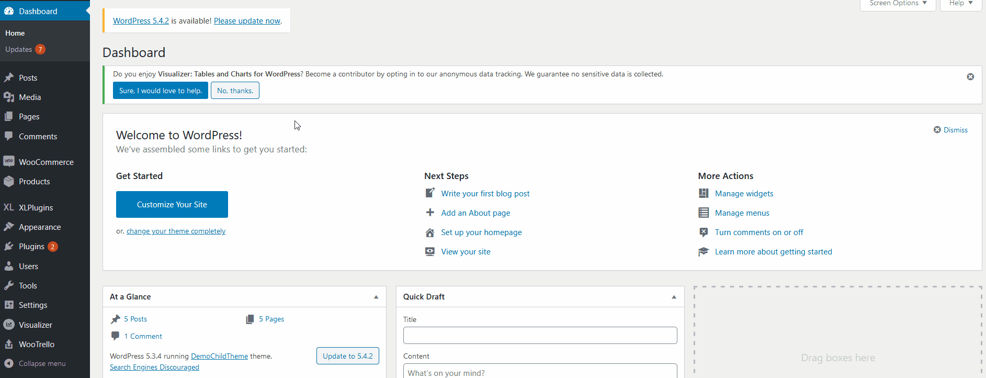Click the Media icon in sidebar
This screenshot has width=986, height=378.
coord(9,97)
